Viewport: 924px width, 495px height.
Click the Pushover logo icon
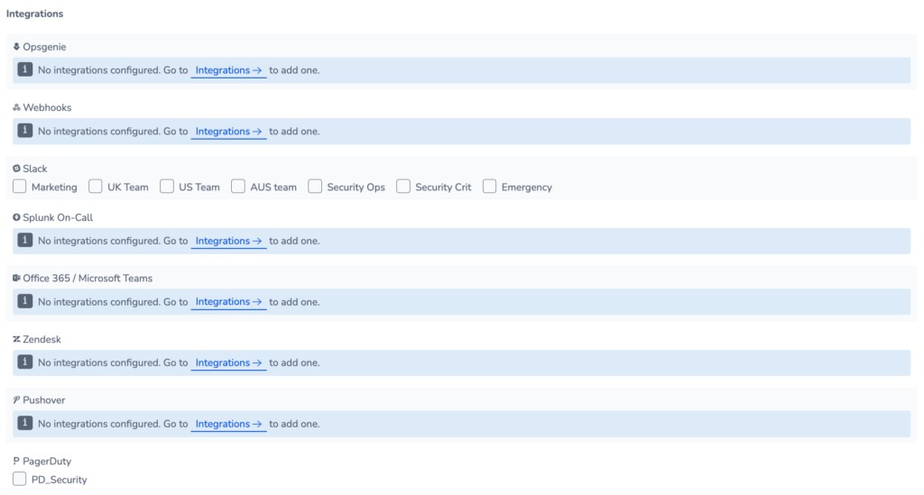pyautogui.click(x=16, y=399)
